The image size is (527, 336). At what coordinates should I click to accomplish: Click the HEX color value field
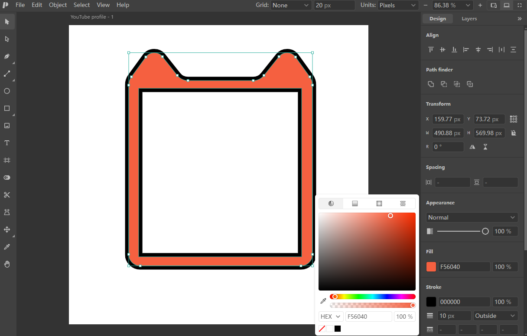(x=369, y=317)
